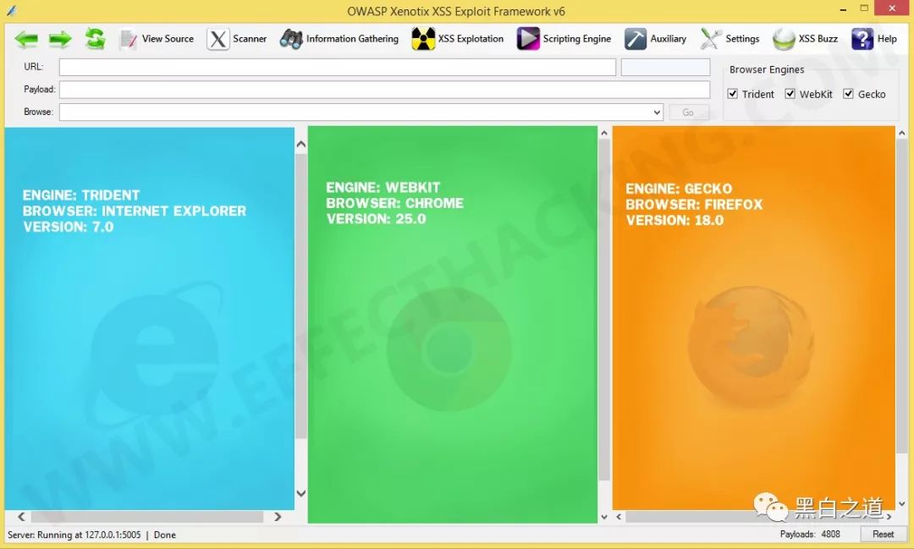The image size is (914, 549).
Task: Open the XSS Exploitation menu
Action: click(x=471, y=38)
